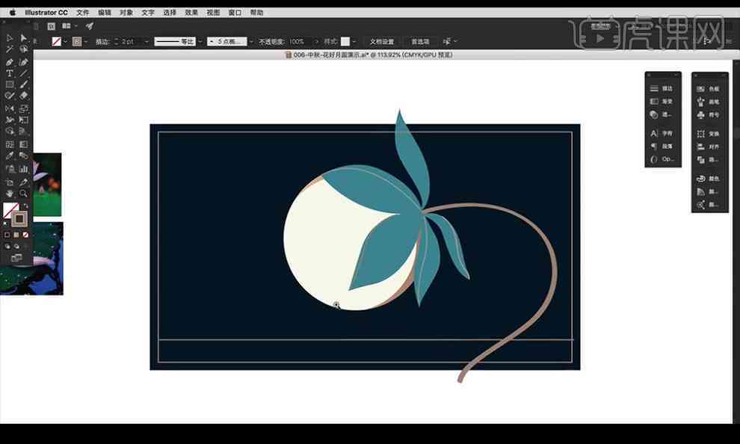
Task: Select the Eraser tool
Action: click(24, 96)
